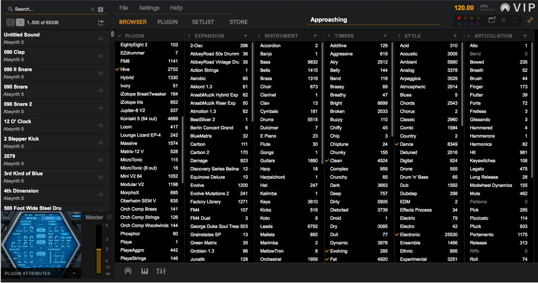538x283 pixels.
Task: Open the piano keys view icon
Action: 145,271
